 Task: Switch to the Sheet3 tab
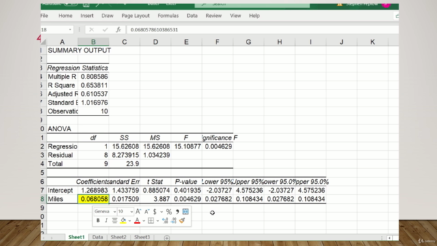pos(142,237)
